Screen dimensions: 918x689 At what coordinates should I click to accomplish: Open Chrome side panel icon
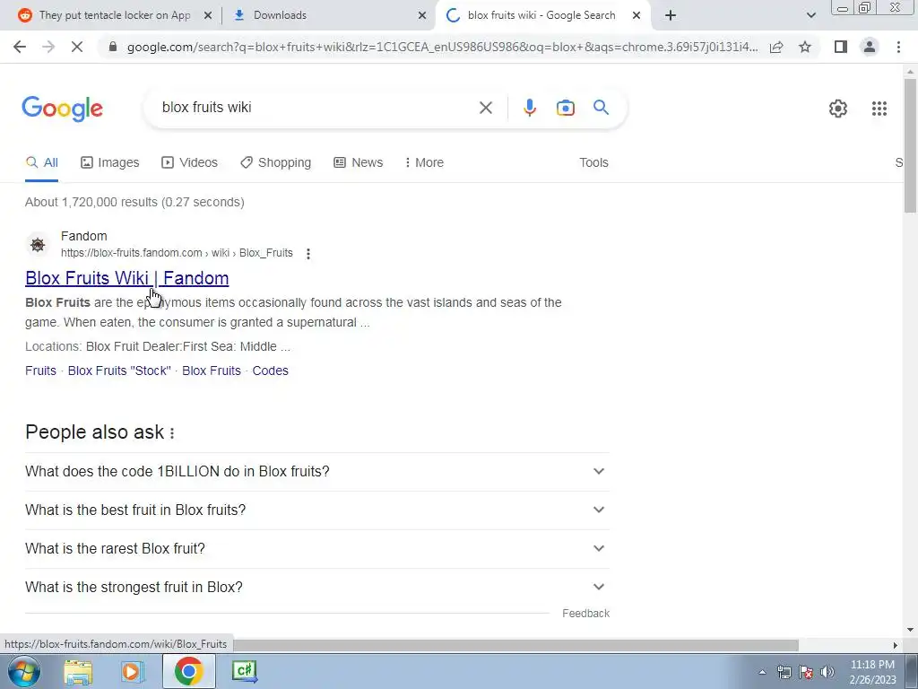point(841,47)
